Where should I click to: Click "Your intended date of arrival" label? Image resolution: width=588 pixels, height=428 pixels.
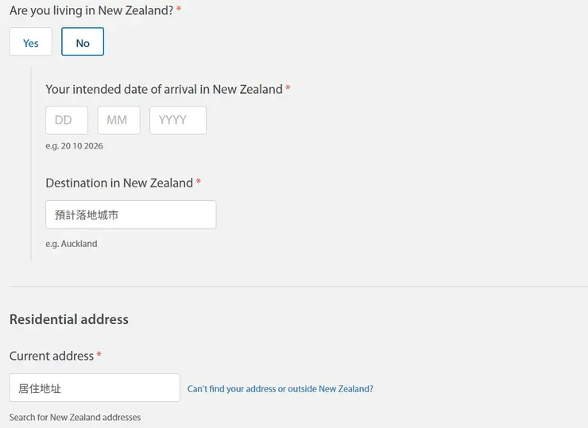click(x=164, y=89)
